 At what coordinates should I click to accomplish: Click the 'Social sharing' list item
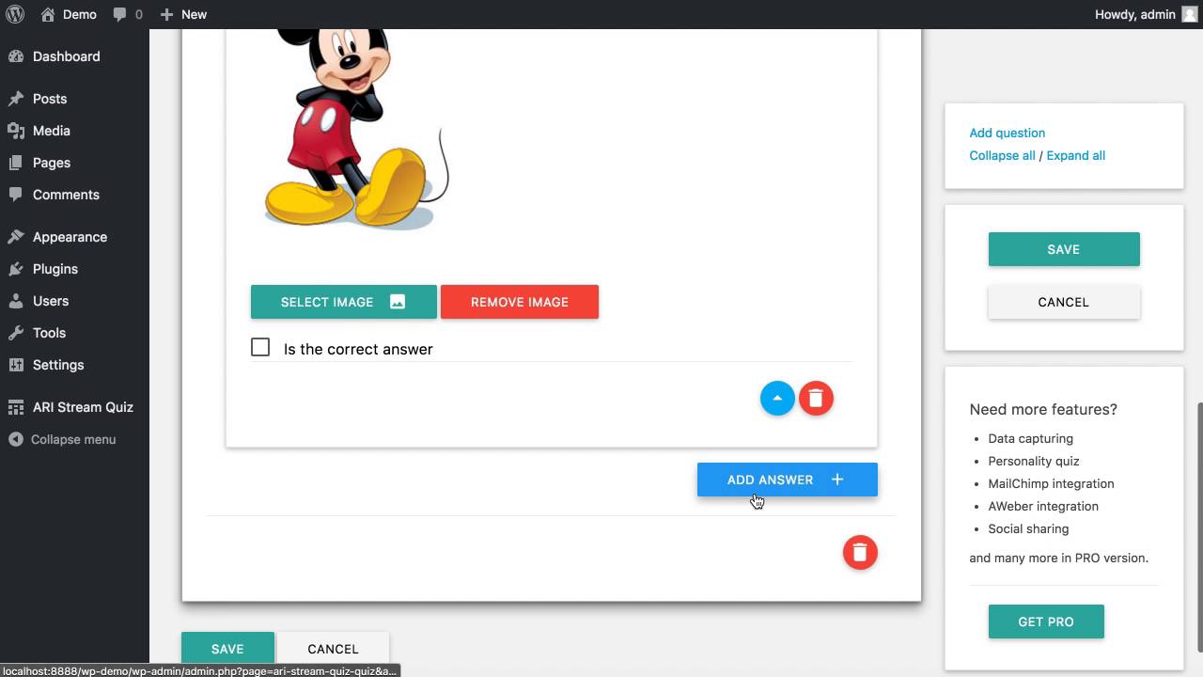[x=1028, y=528]
